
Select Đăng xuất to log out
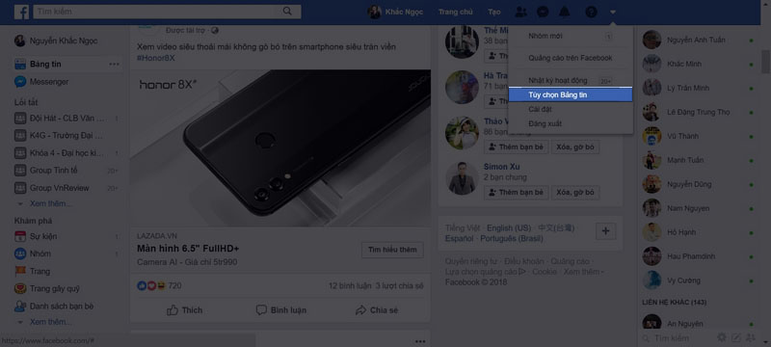pos(570,123)
